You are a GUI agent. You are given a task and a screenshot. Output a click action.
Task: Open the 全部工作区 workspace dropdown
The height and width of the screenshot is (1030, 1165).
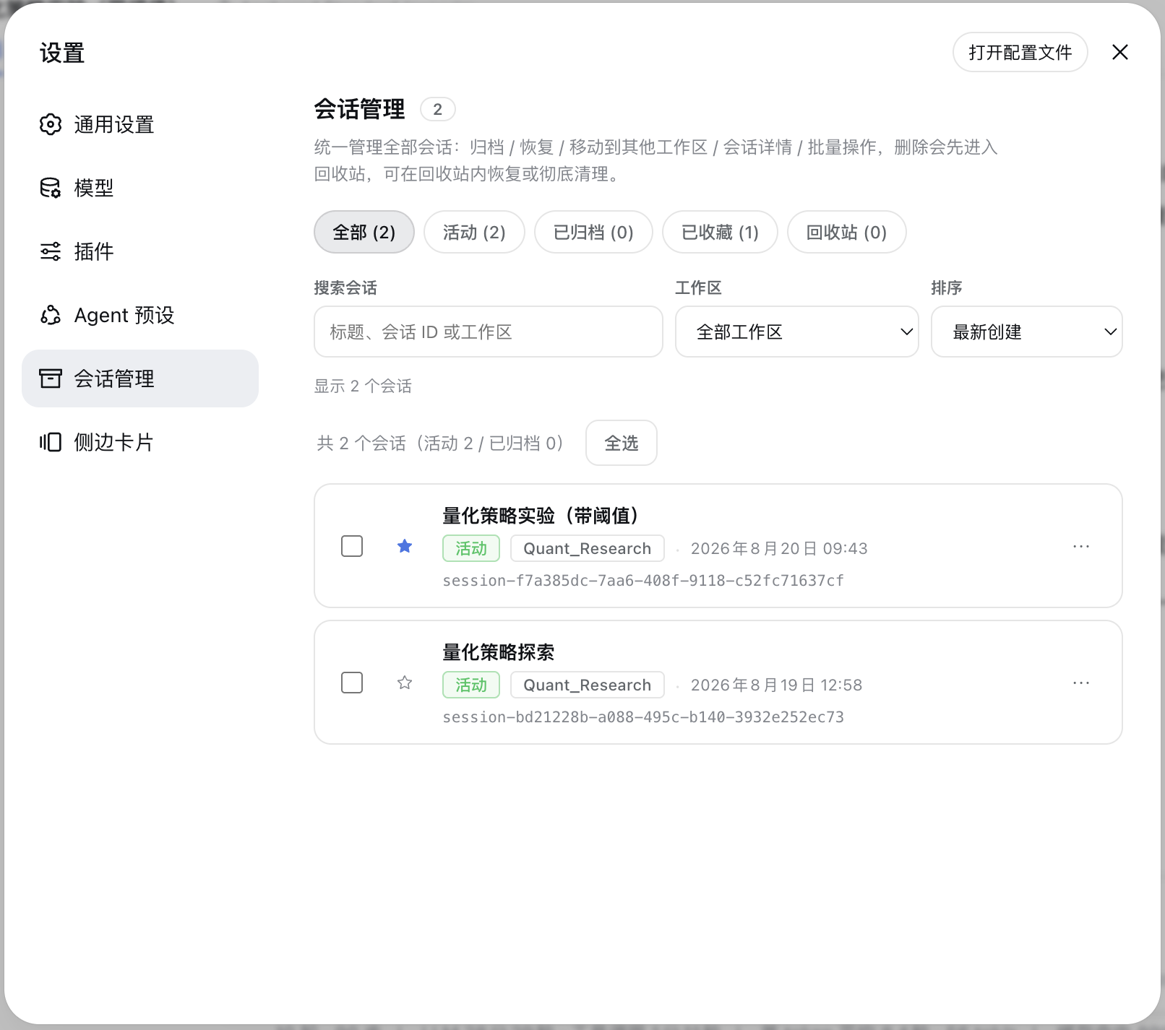(x=797, y=332)
